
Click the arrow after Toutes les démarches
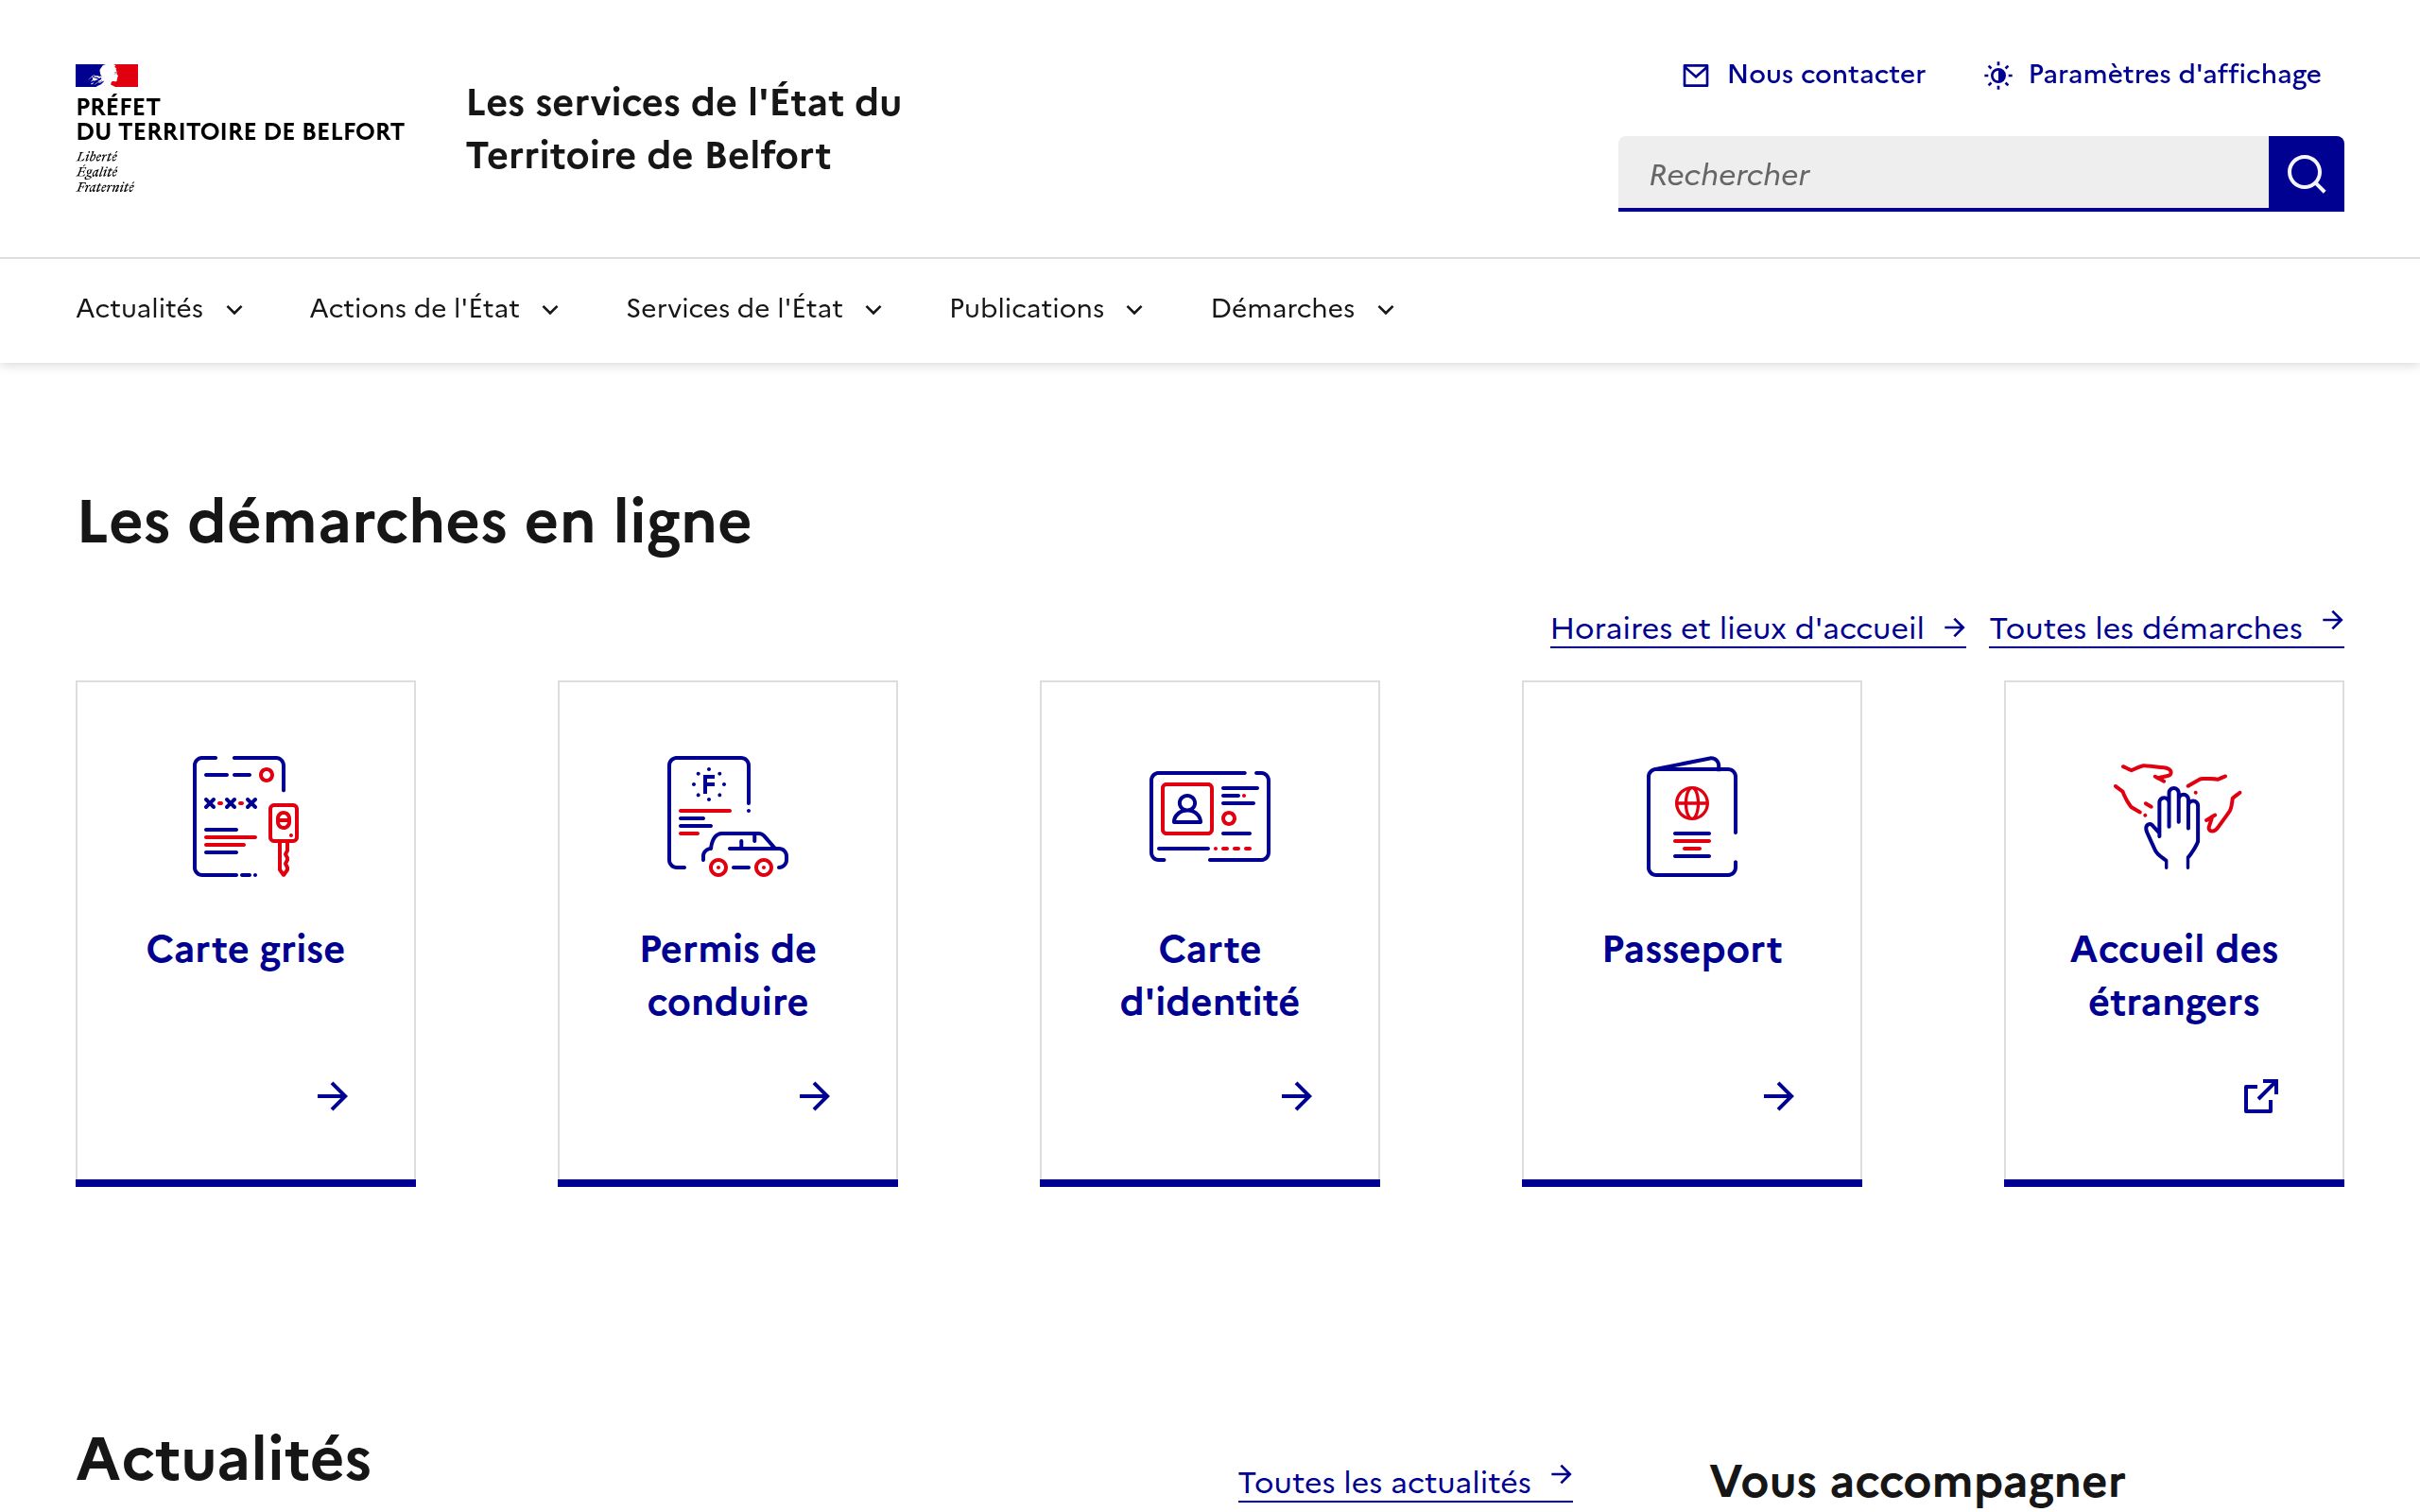click(x=2332, y=620)
